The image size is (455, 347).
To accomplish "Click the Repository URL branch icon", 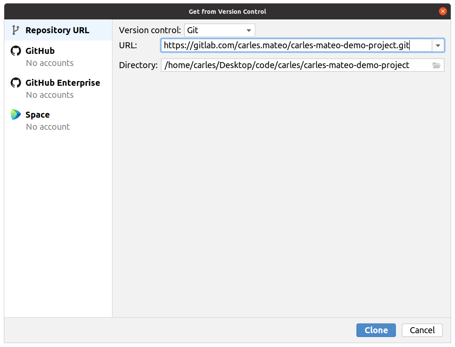I will click(x=16, y=30).
